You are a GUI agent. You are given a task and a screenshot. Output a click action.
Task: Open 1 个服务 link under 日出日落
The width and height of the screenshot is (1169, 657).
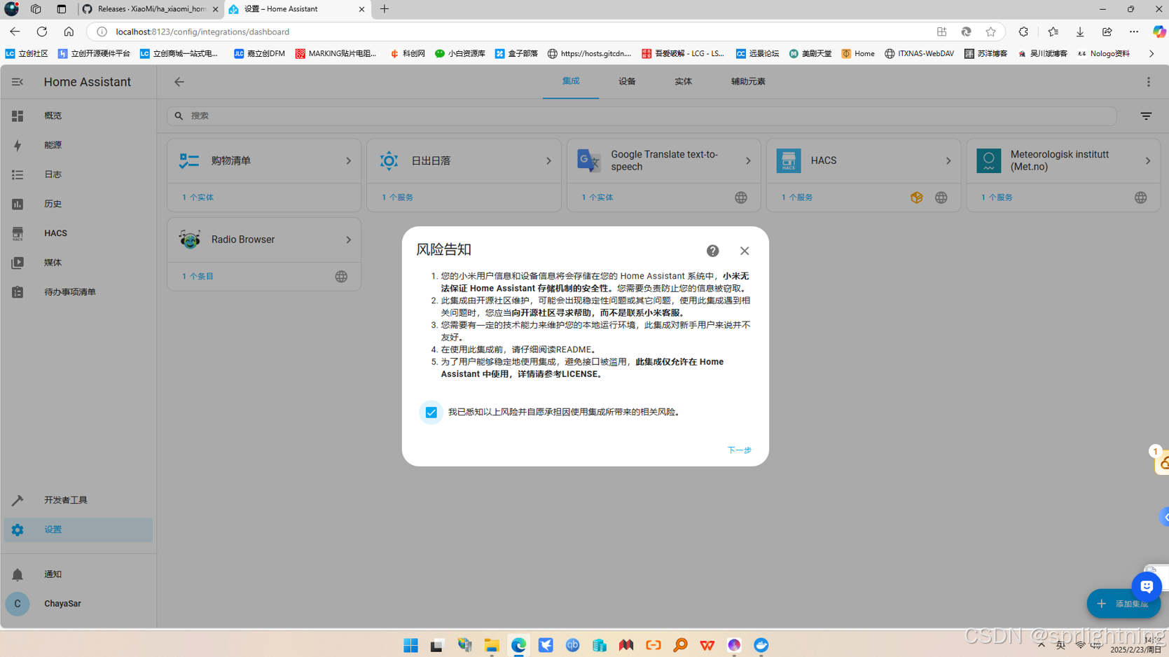click(x=397, y=198)
